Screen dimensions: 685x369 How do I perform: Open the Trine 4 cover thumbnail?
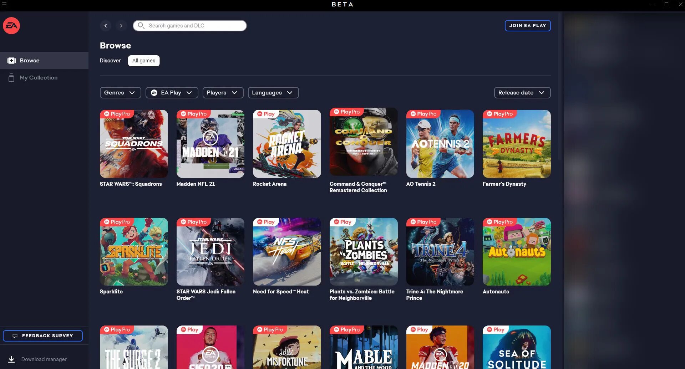pyautogui.click(x=440, y=252)
